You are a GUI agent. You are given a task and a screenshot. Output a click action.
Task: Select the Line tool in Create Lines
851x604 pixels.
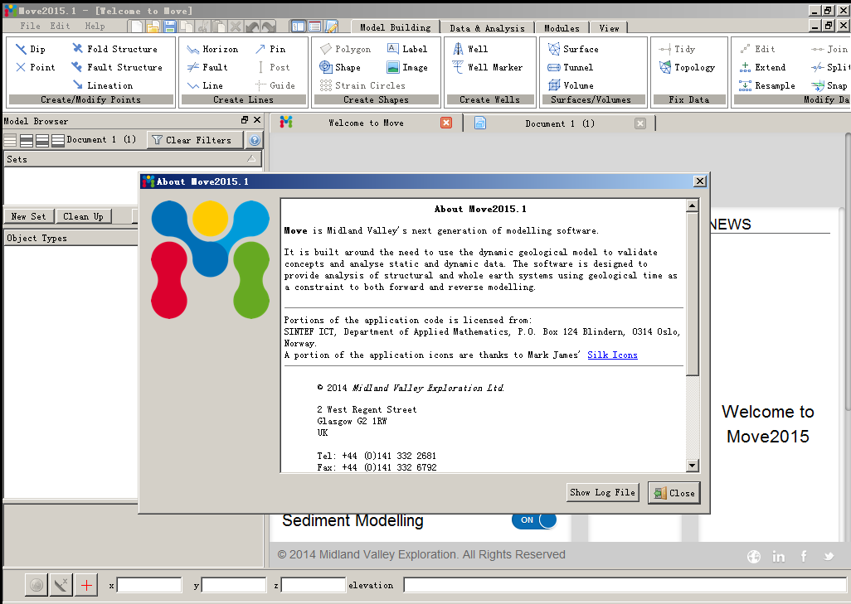(x=205, y=85)
